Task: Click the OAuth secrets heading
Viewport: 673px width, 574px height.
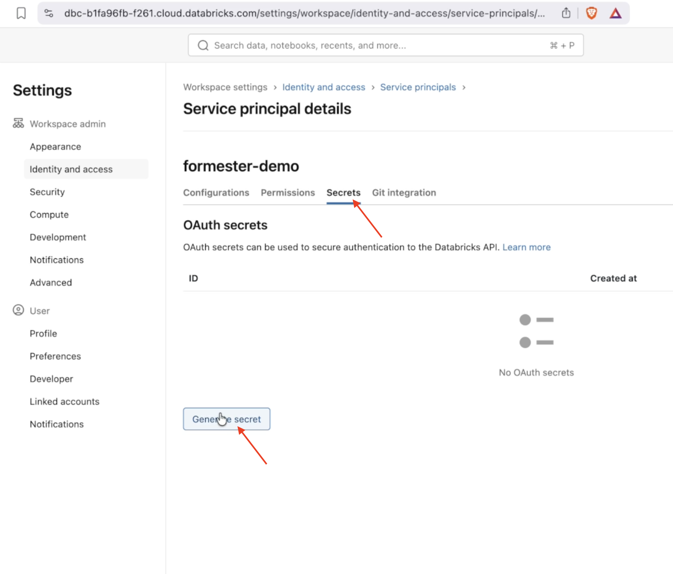Action: coord(225,225)
